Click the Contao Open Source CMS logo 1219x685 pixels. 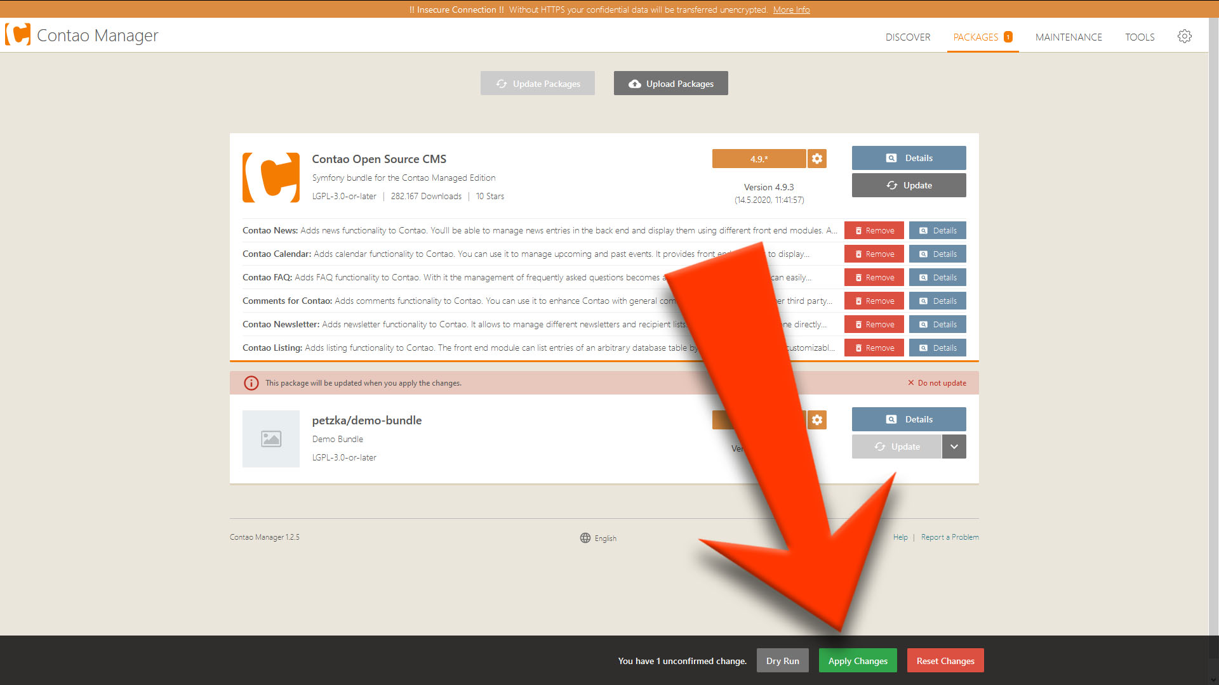point(271,178)
